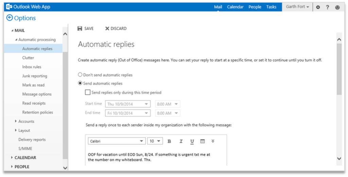348x177 pixels.
Task: Click the DISCARD button
Action: click(116, 29)
